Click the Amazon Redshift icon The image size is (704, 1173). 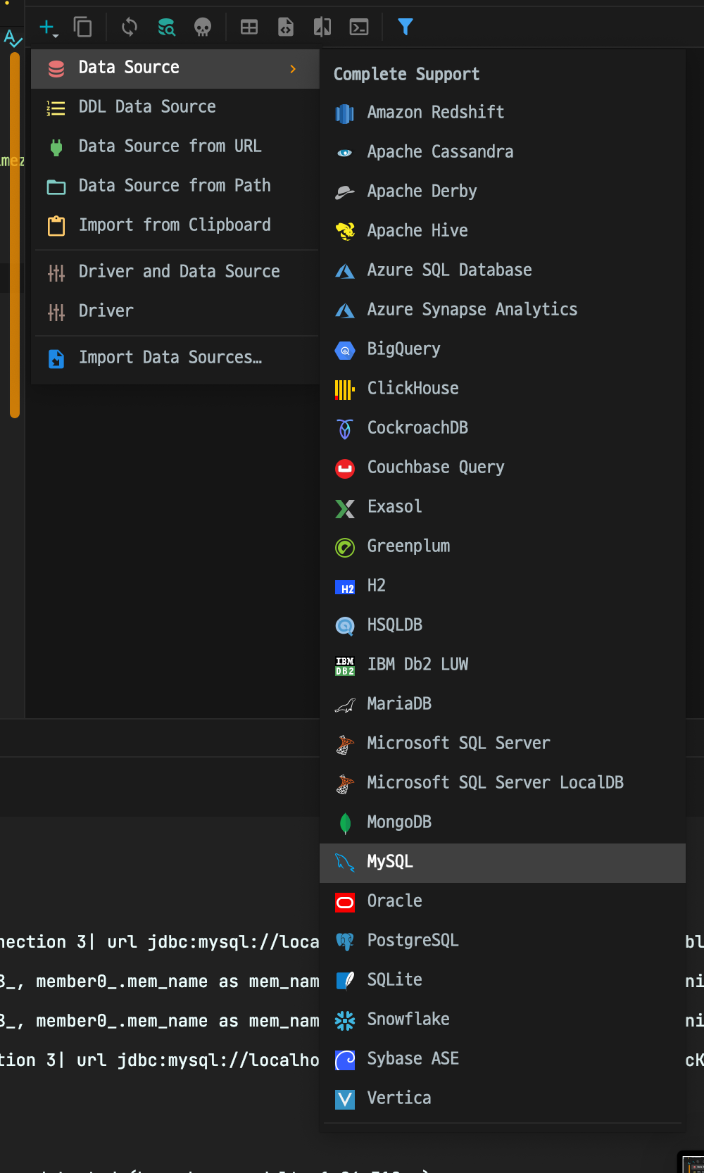(345, 113)
